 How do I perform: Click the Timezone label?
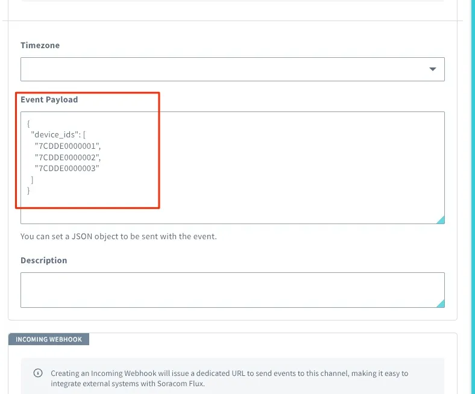click(x=40, y=45)
